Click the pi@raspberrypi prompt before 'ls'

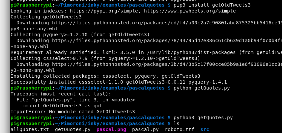pyautogui.click(x=31, y=124)
